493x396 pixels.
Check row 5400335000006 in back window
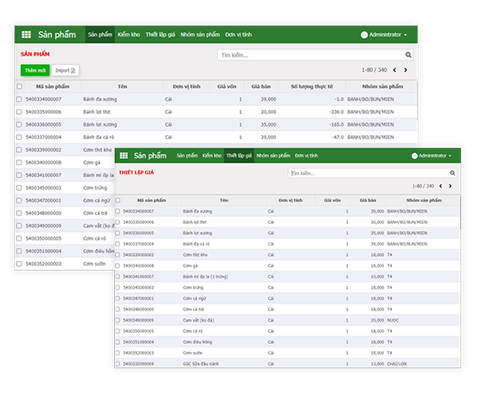click(19, 112)
